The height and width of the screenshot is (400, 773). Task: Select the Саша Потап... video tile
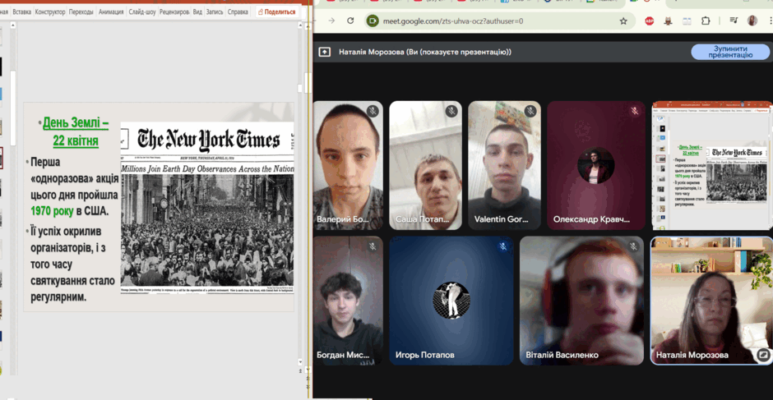click(x=425, y=165)
